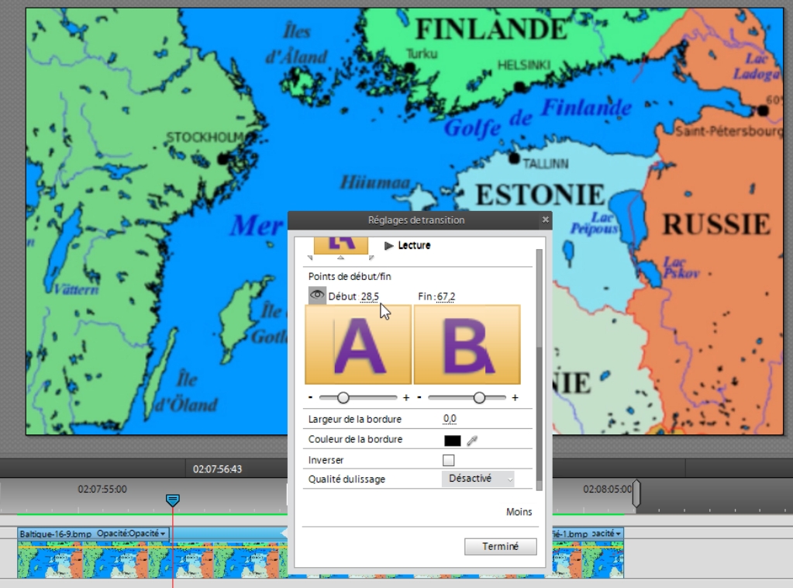Viewport: 793px width, 588px height.
Task: Click the Début value 28,5
Action: (x=370, y=296)
